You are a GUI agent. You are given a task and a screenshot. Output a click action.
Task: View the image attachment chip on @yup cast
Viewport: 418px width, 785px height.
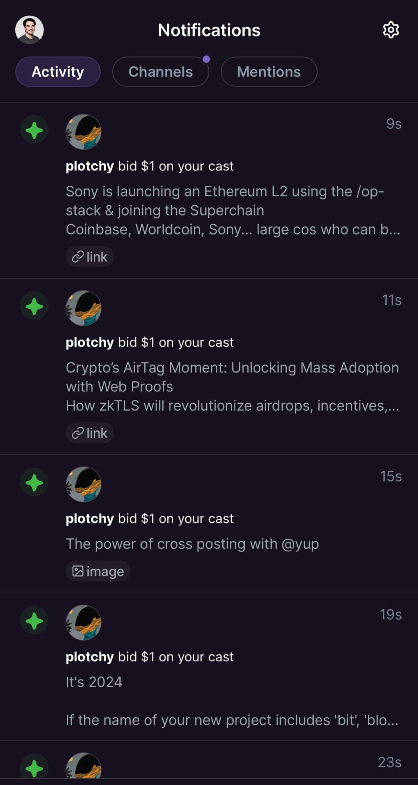click(x=98, y=571)
